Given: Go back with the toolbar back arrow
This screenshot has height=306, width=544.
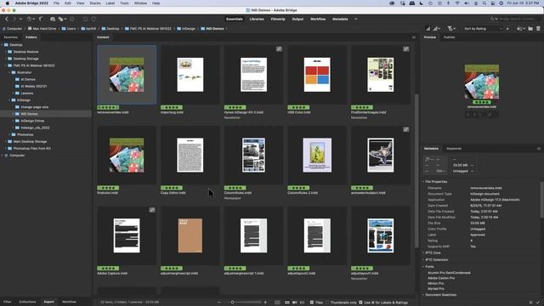Looking at the screenshot, I should (7, 19).
